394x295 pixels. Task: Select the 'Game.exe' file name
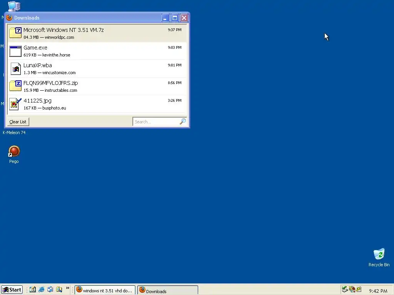[35, 48]
